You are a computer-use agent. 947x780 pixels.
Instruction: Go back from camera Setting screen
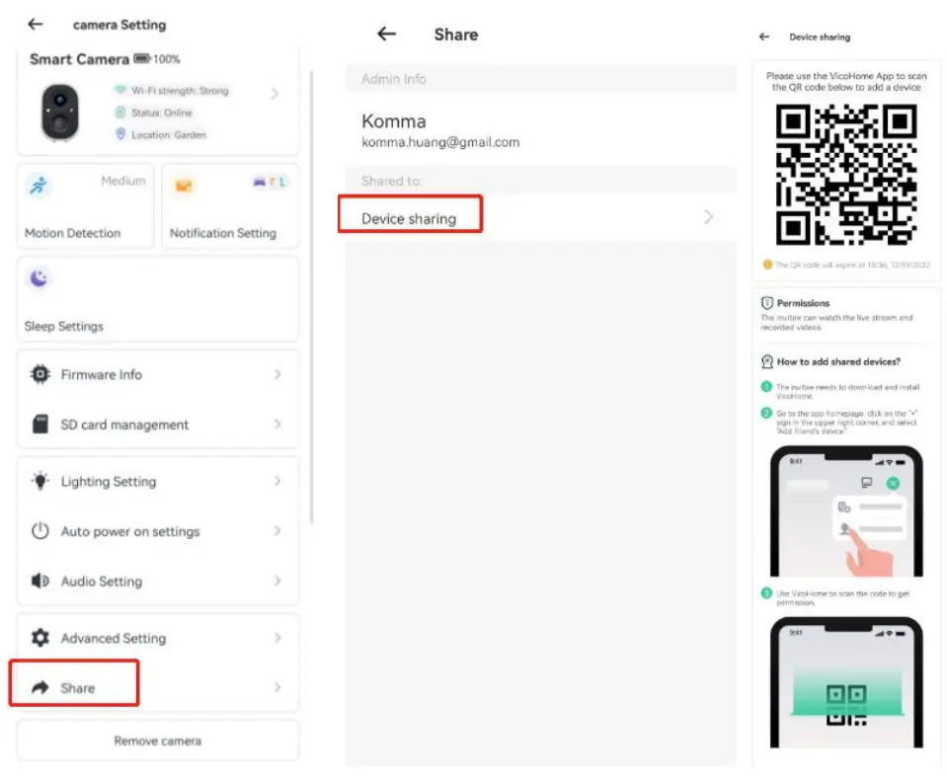point(36,24)
